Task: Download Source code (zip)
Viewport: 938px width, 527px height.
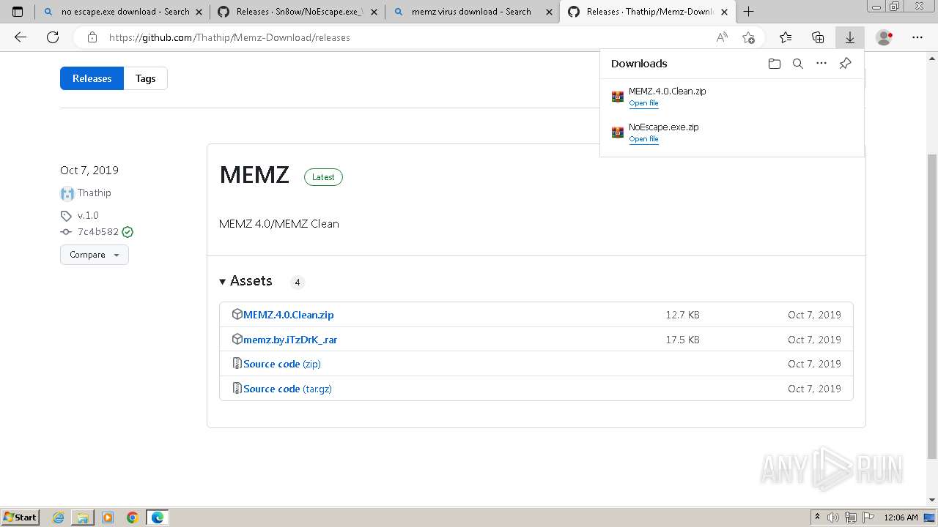Action: (282, 364)
